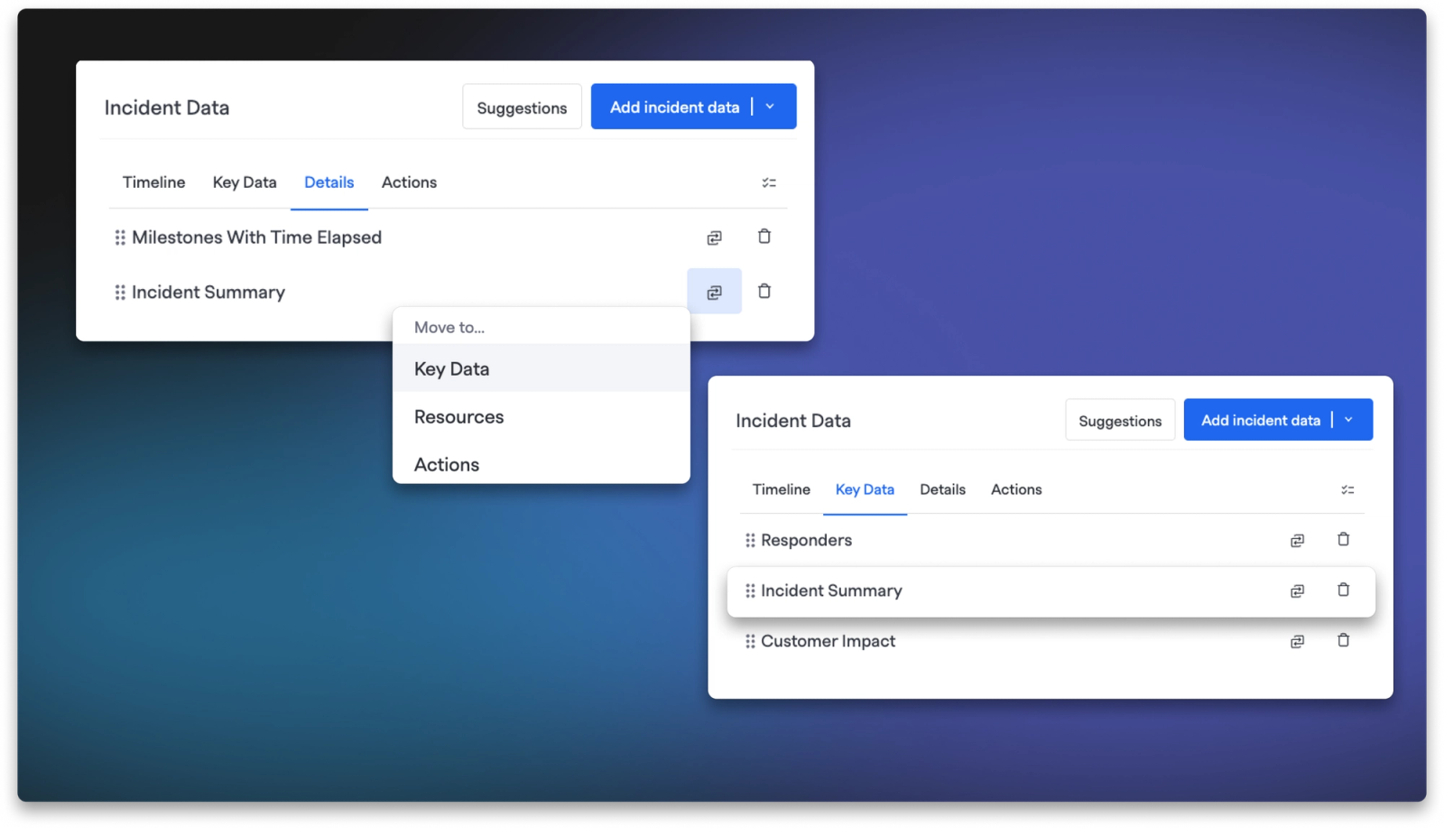Click Incident Data heading in lower panel
The image size is (1444, 828).
(793, 421)
